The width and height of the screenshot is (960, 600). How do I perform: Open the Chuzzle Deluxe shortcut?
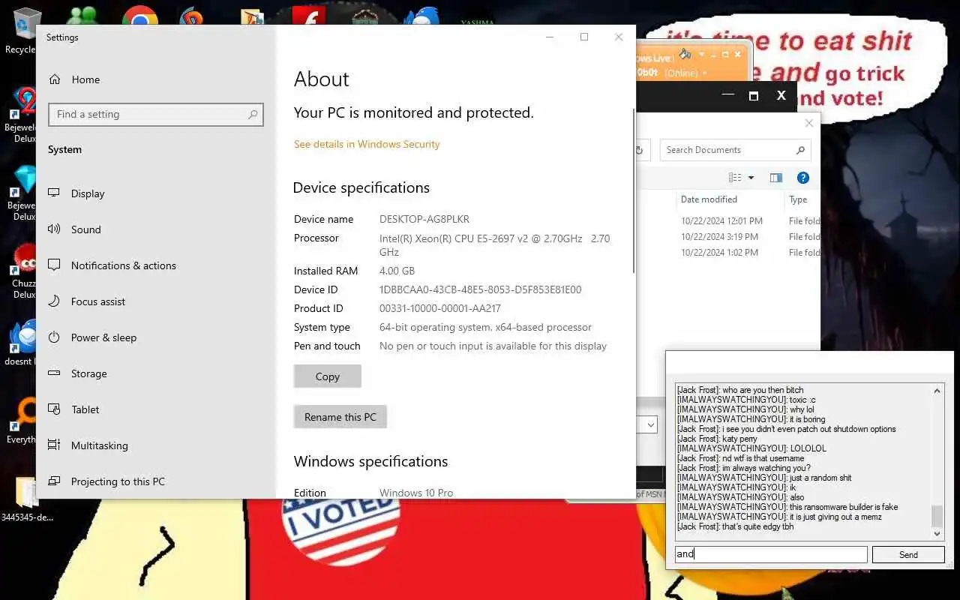[x=22, y=270]
